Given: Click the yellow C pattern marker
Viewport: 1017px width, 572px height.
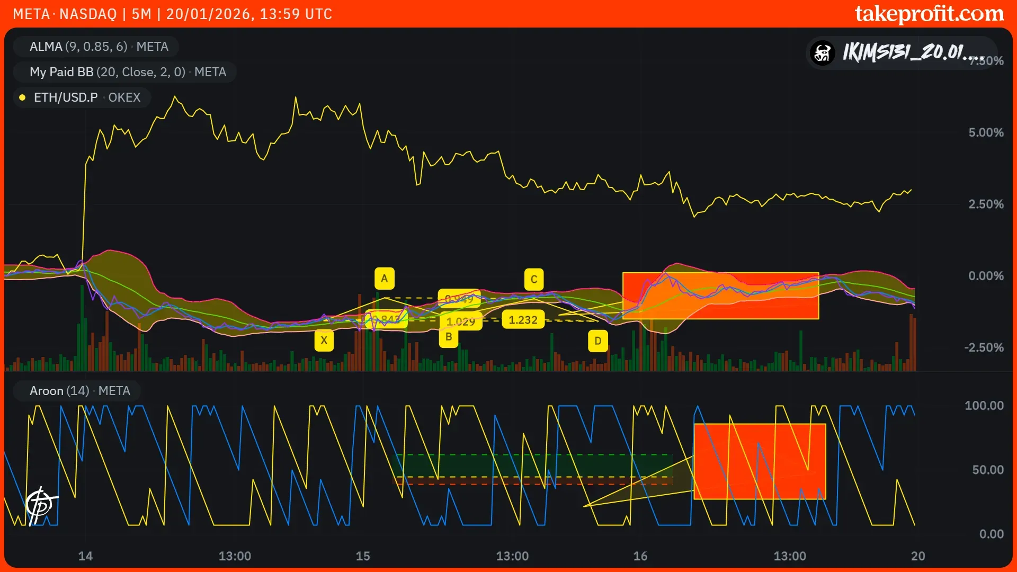Looking at the screenshot, I should [534, 279].
